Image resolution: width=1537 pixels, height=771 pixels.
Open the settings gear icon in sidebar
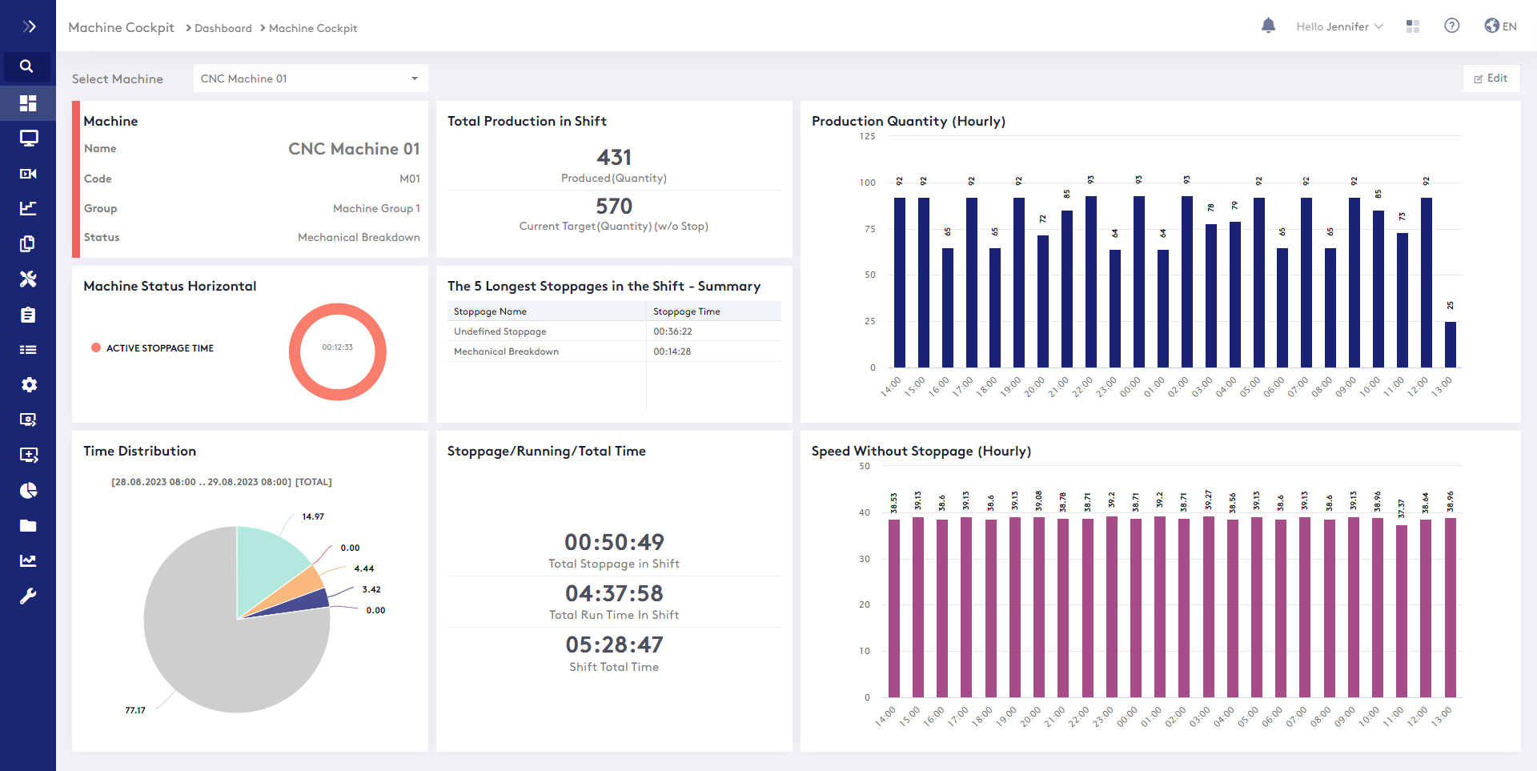pos(28,385)
